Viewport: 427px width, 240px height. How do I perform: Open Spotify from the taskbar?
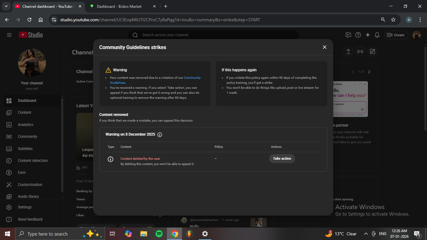point(159,234)
